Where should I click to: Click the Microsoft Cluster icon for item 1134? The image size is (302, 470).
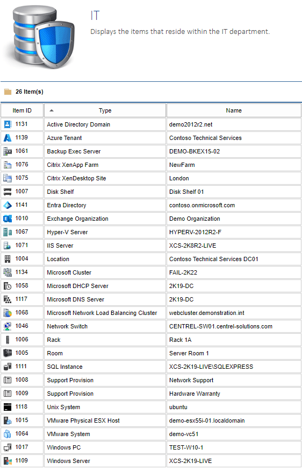pyautogui.click(x=8, y=272)
